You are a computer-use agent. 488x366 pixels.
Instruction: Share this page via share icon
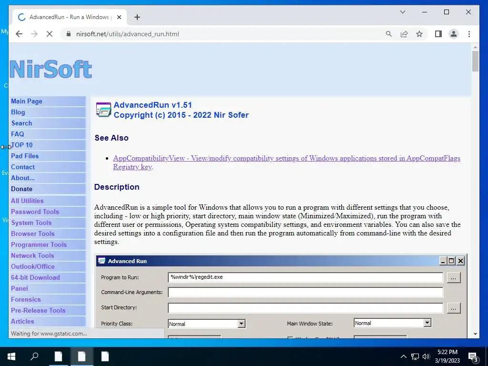point(404,34)
